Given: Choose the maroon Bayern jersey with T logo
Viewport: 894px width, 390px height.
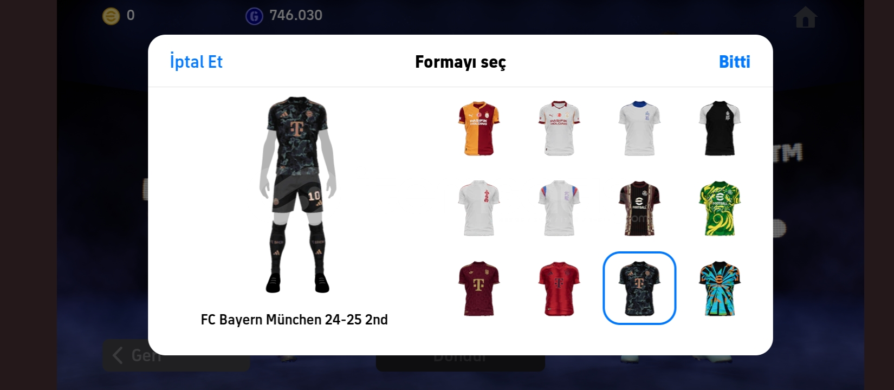Looking at the screenshot, I should (478, 289).
